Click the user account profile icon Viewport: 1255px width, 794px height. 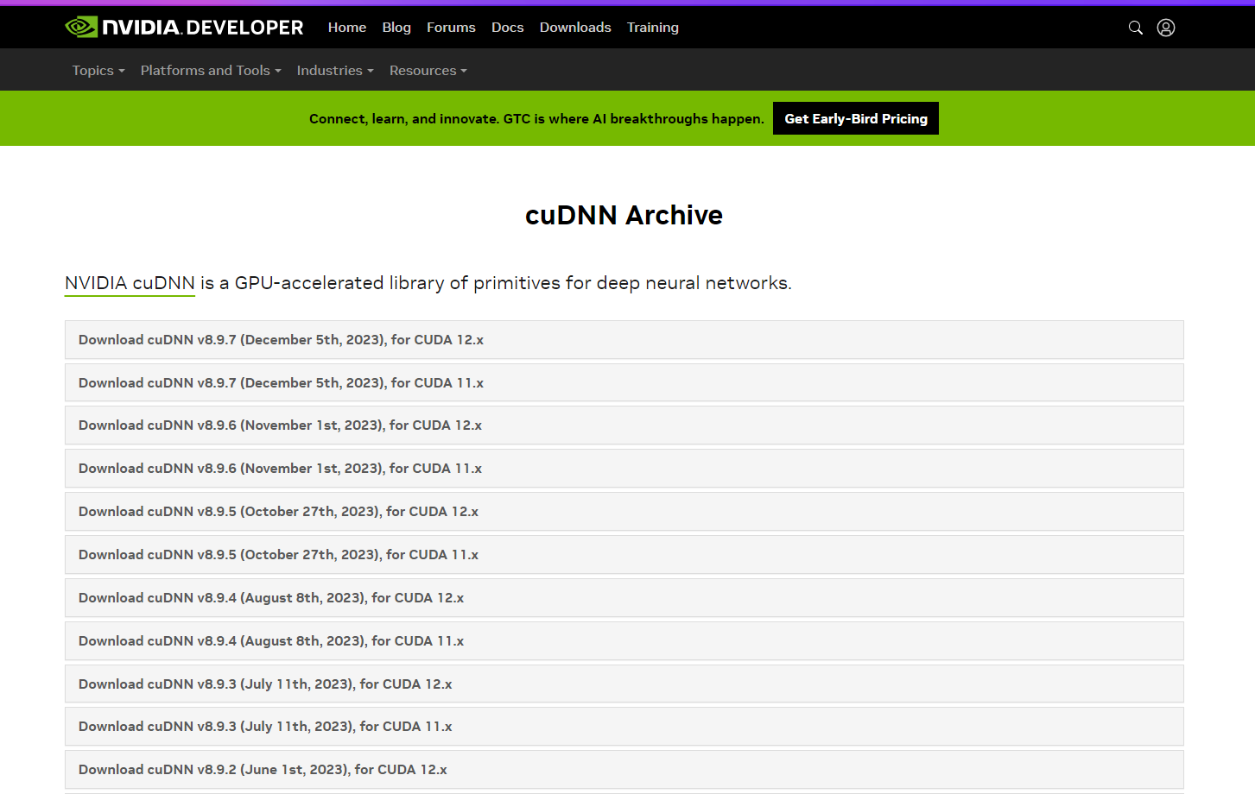click(x=1166, y=28)
